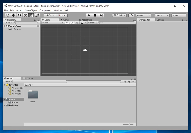
Task: Open SampleScene options menu icon
Action: tap(38, 26)
